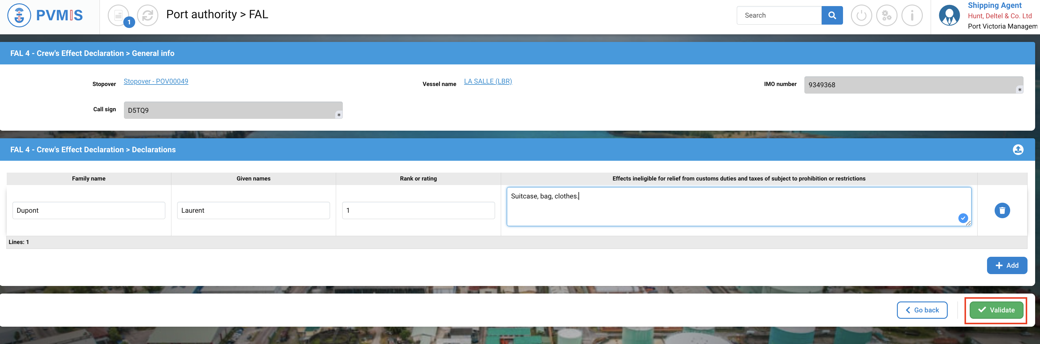1040x344 pixels.
Task: Open the documents icon with badge 1
Action: click(x=118, y=15)
